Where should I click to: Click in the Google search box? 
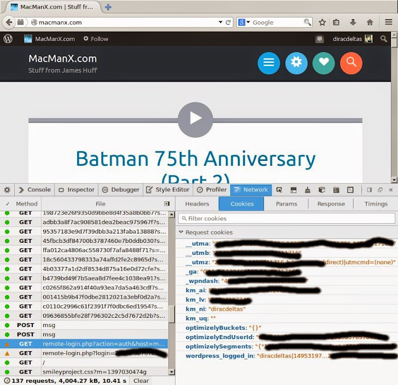[277, 22]
